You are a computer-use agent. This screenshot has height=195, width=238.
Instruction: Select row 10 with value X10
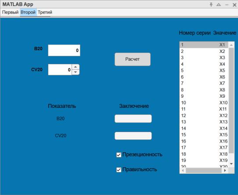(x=204, y=103)
